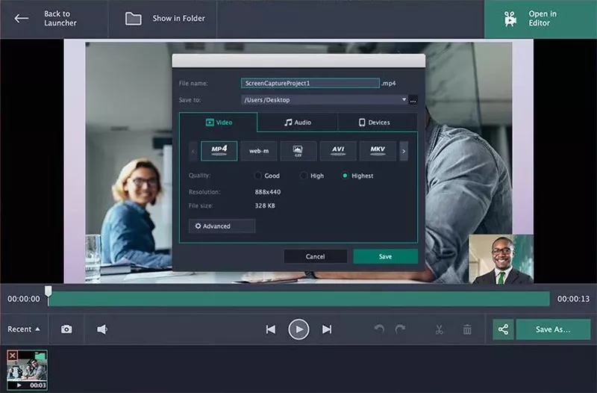This screenshot has width=597, height=393.
Task: Skip to next frame
Action: (327, 329)
